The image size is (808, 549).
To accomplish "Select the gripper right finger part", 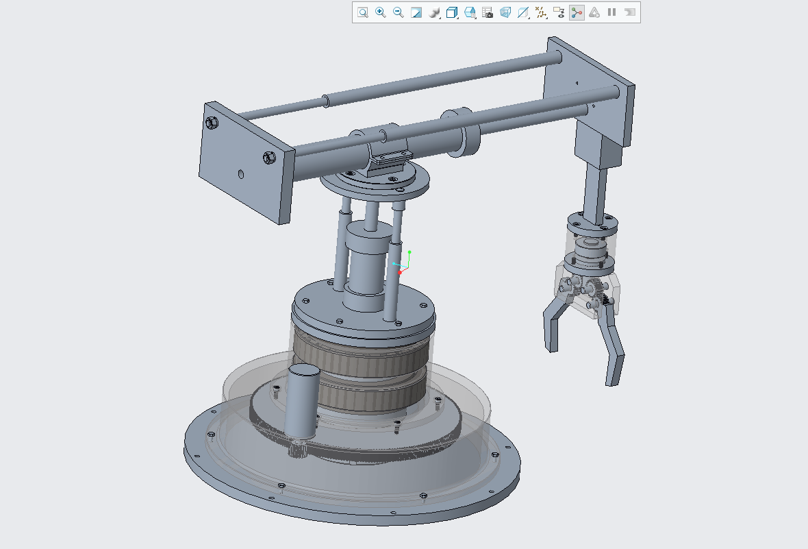I will tap(614, 345).
